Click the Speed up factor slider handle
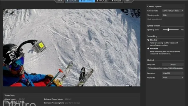 click(x=168, y=29)
